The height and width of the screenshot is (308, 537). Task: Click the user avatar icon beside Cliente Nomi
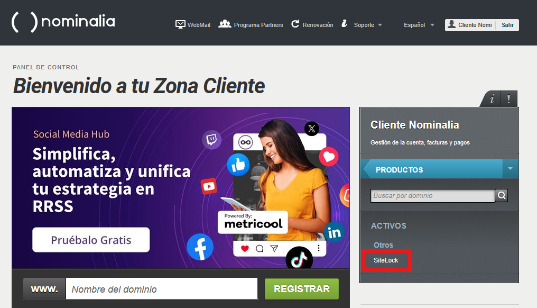click(x=452, y=24)
